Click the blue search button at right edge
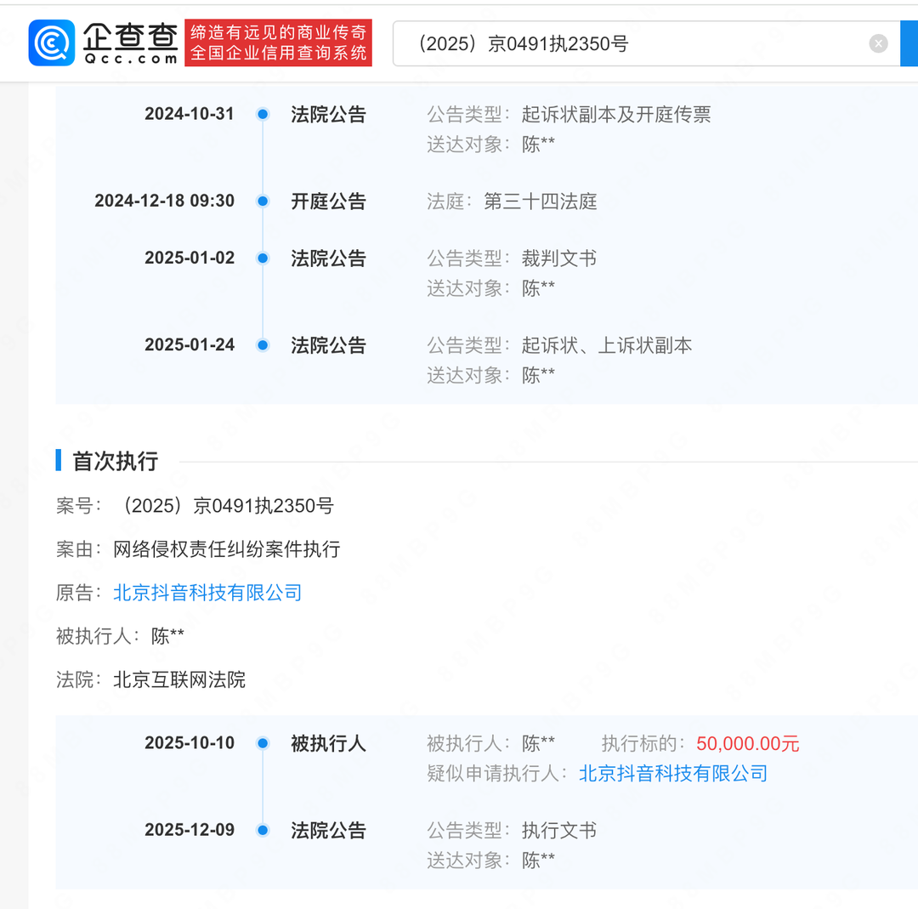Viewport: 918px width, 909px height. (909, 44)
